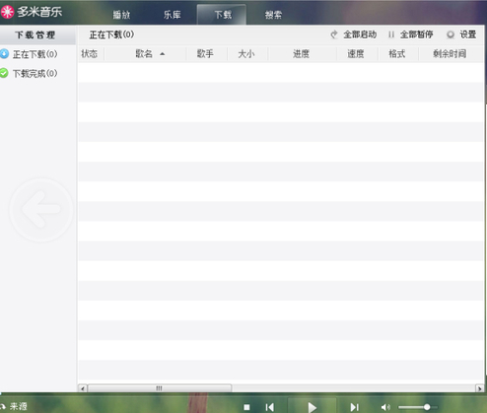Screen dimensions: 487x413
Task: Go to the 搜索 tab
Action: (273, 15)
